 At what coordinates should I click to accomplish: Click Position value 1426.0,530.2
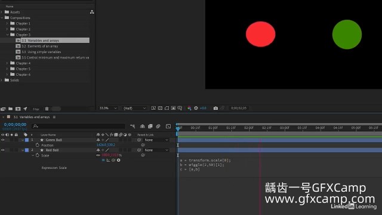pyautogui.click(x=106, y=145)
